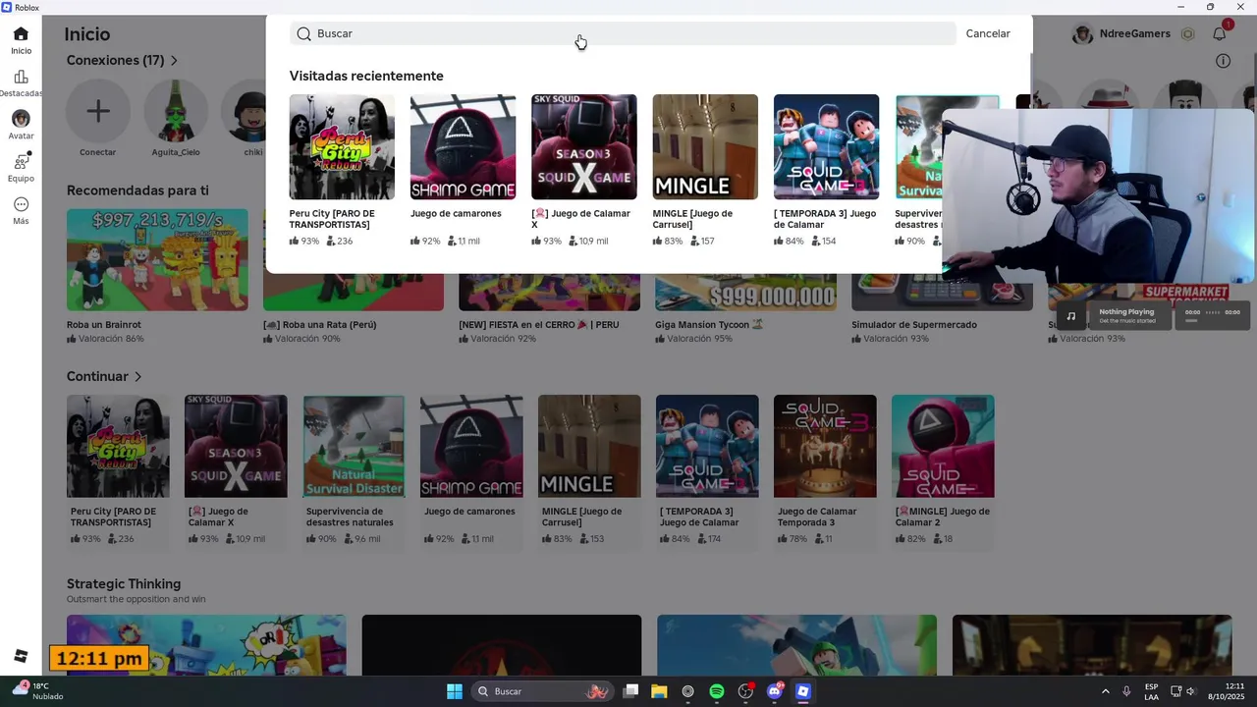Open Windows Start menu
Viewport: 1257px width, 707px height.
(x=455, y=691)
